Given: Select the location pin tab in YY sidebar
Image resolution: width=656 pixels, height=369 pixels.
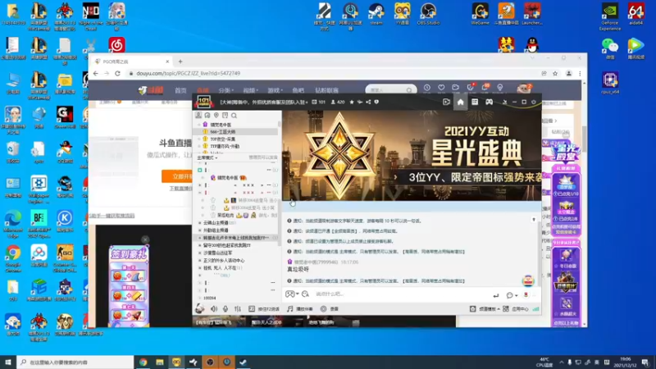Looking at the screenshot, I should coord(216,116).
